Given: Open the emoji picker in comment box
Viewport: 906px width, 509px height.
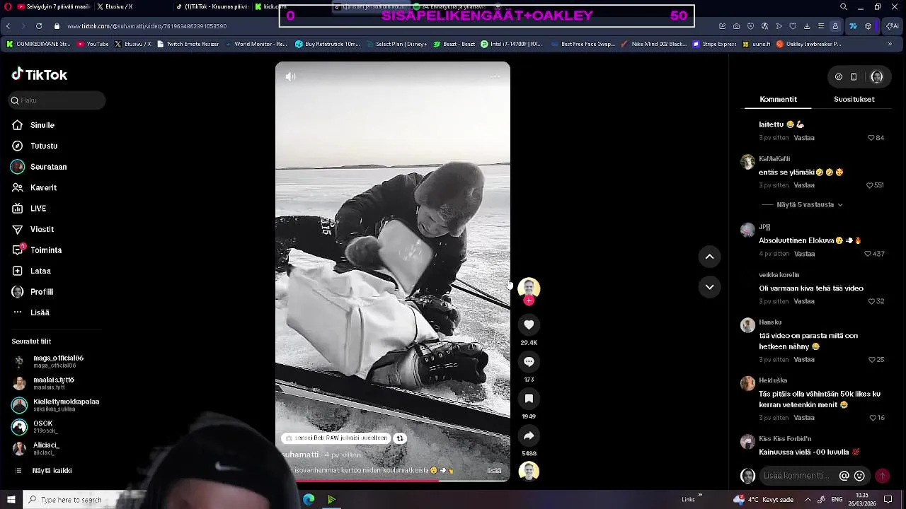Looking at the screenshot, I should [x=859, y=476].
